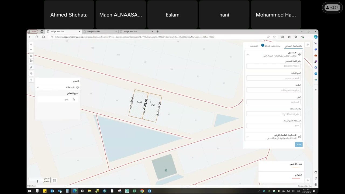Click the Error profile button

[32, 32]
